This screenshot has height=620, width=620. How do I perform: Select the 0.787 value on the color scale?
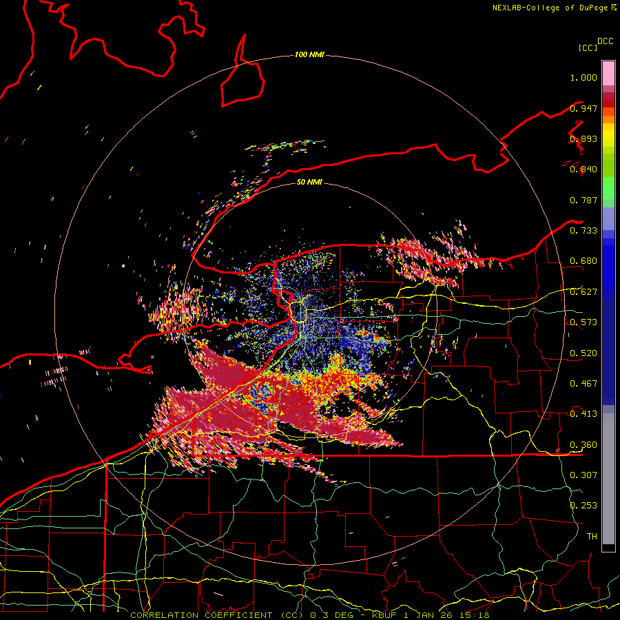click(x=583, y=200)
